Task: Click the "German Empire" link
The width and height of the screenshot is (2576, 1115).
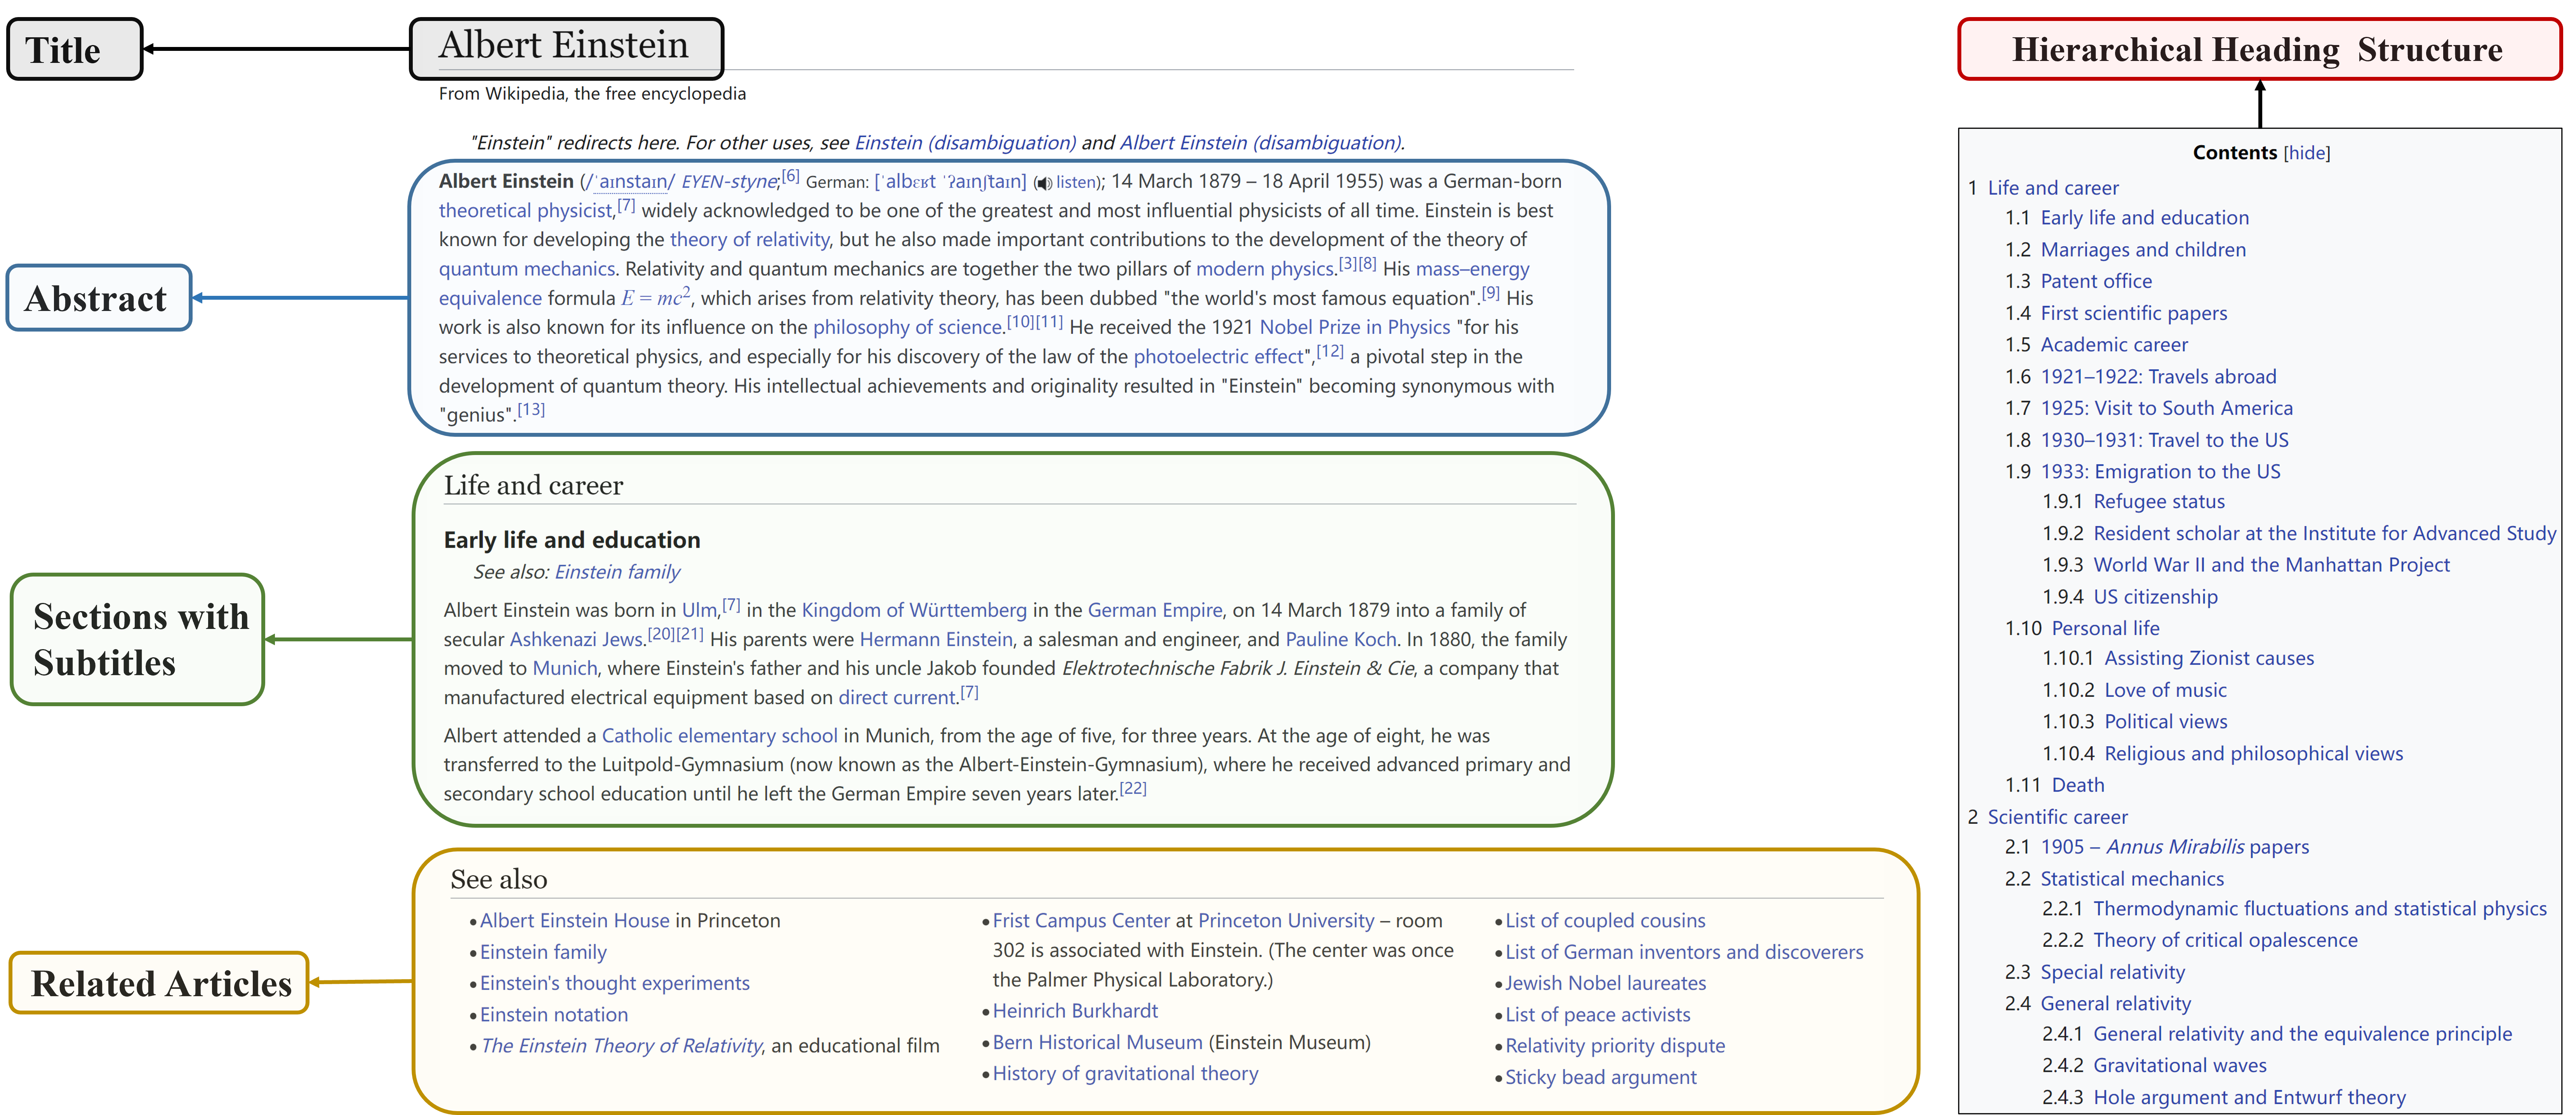Action: click(1154, 610)
